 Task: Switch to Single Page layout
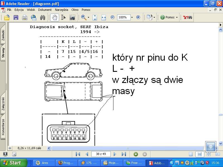pos(191,154)
